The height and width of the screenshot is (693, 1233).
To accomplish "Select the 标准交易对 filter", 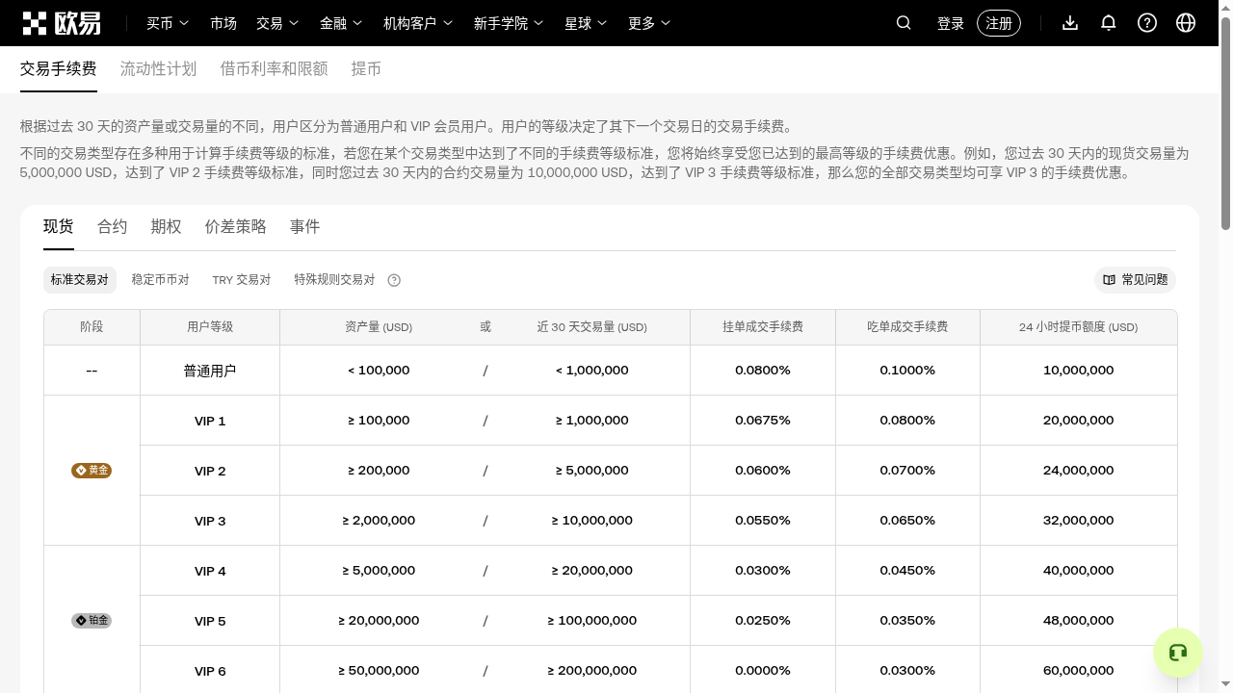I will [80, 280].
